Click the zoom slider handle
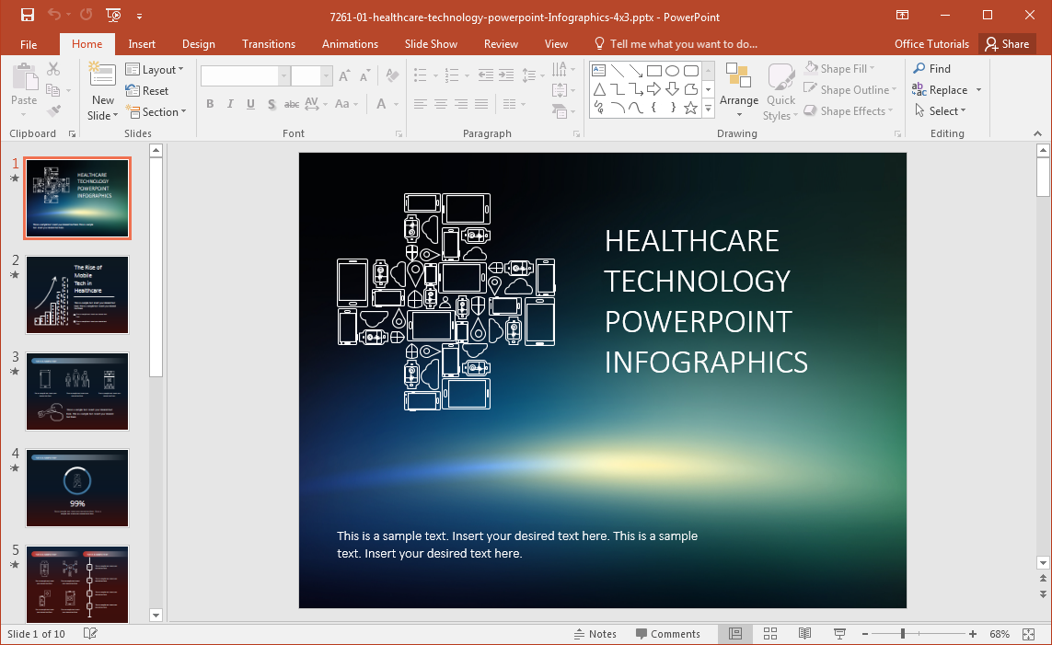Image resolution: width=1052 pixels, height=645 pixels. click(903, 634)
